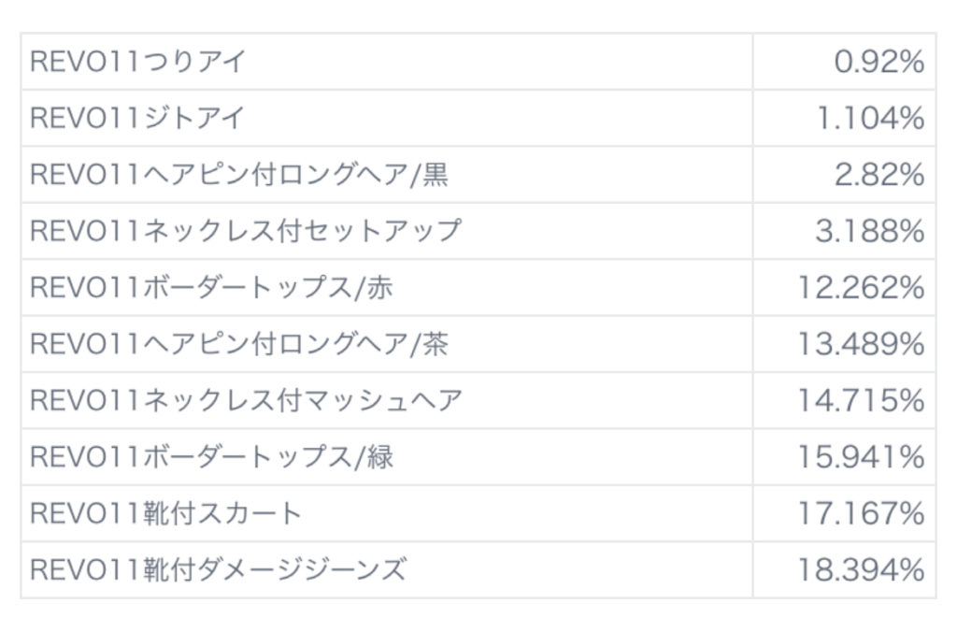957x632 pixels.
Task: Select the 12.262% percentage value
Action: coord(861,288)
